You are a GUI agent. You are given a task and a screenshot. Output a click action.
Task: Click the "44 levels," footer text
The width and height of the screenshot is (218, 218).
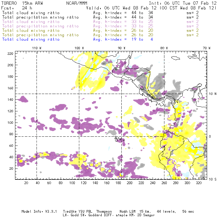click(166, 212)
